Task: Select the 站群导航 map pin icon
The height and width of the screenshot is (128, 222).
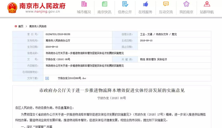Action: pyautogui.click(x=207, y=4)
